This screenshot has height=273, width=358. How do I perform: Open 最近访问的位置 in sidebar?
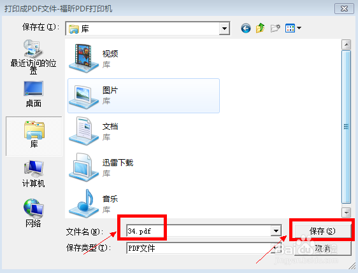33,57
